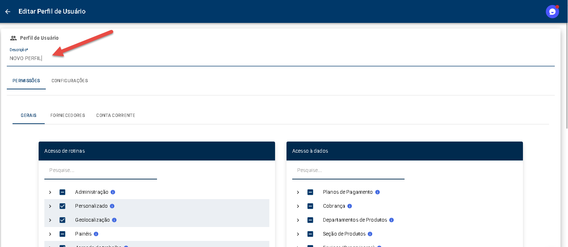
Task: Toggle the Administração checkbox
Action: [63, 192]
